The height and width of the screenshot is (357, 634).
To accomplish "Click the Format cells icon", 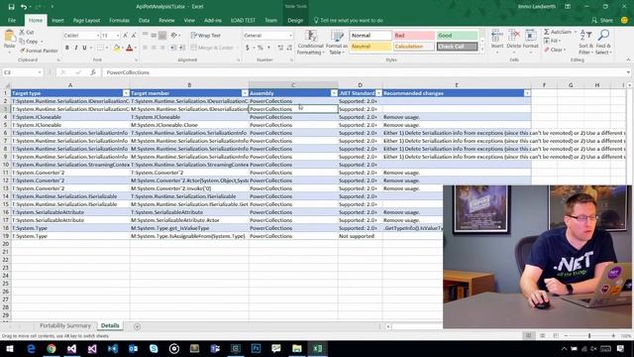I will pos(531,36).
